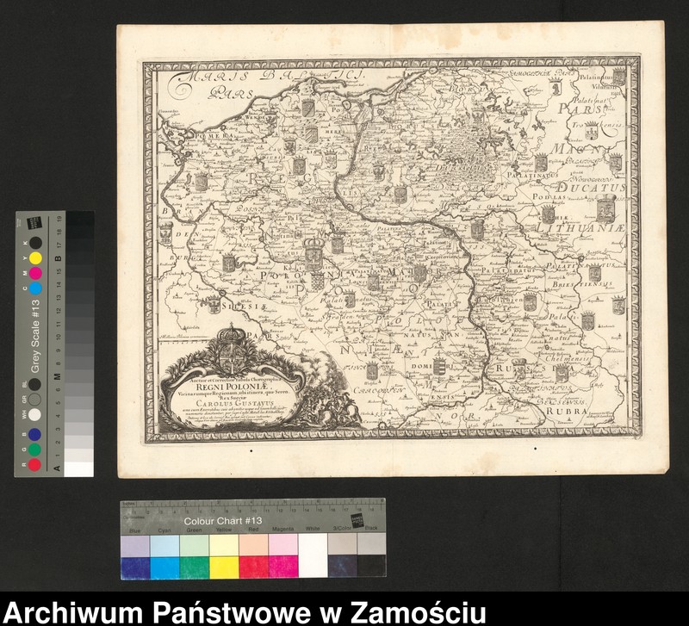Screen dimensions: 689x626
Task: Click the 'REGNI POLONIÆ' title in the cartouche
Action: [232, 387]
